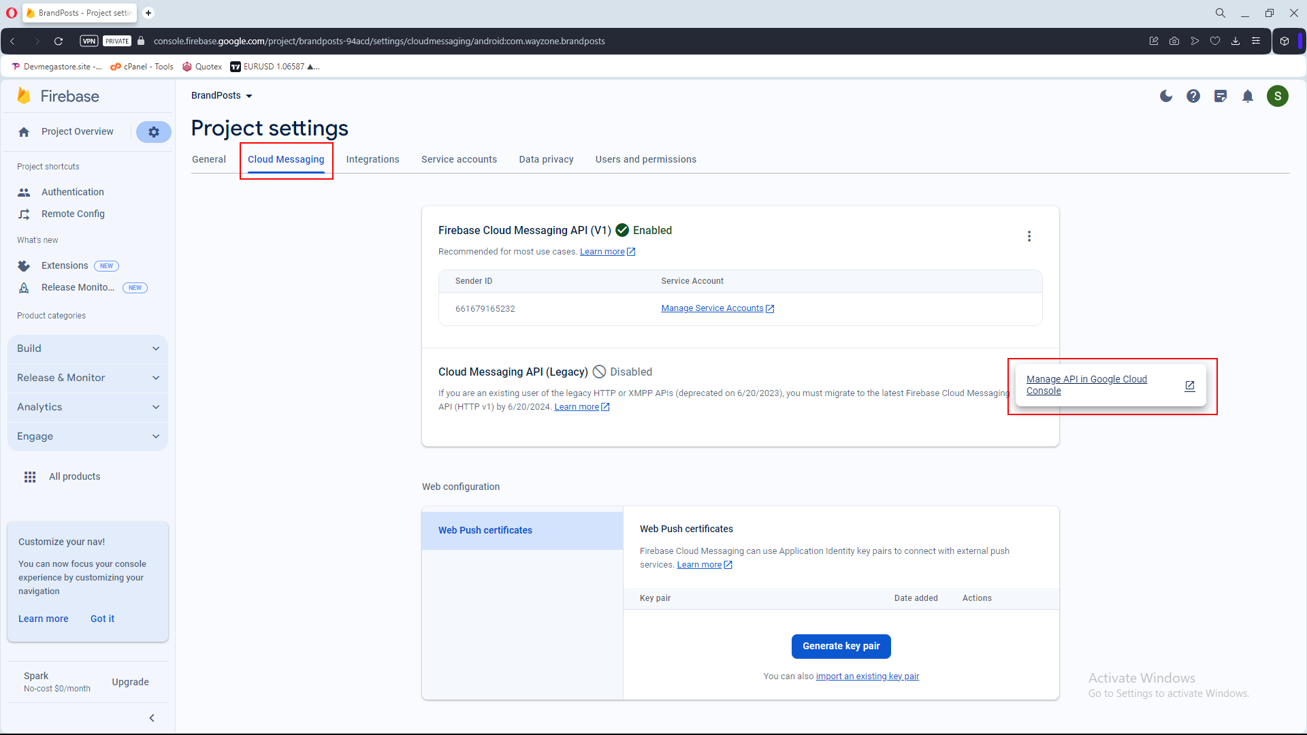Viewport: 1307px width, 735px height.
Task: Click Got it in nav customize card
Action: (x=102, y=619)
